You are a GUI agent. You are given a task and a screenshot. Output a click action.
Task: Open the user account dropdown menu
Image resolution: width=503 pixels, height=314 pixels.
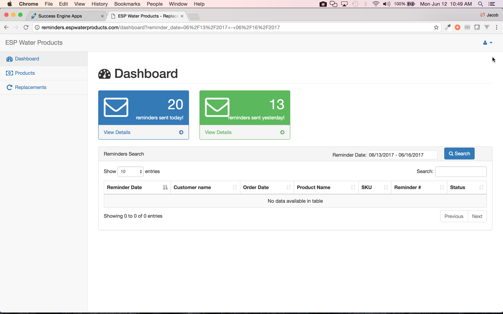[x=487, y=43]
